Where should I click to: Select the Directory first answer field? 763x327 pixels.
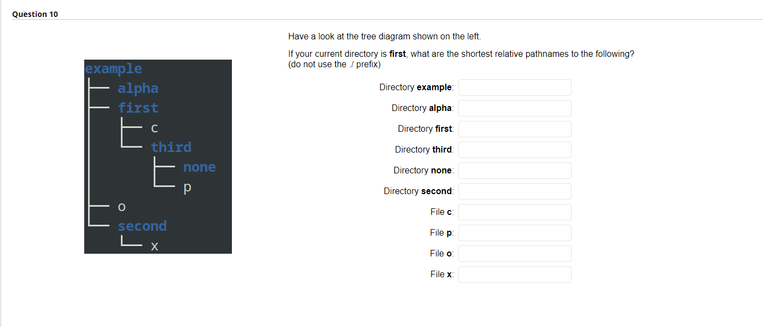click(x=514, y=129)
